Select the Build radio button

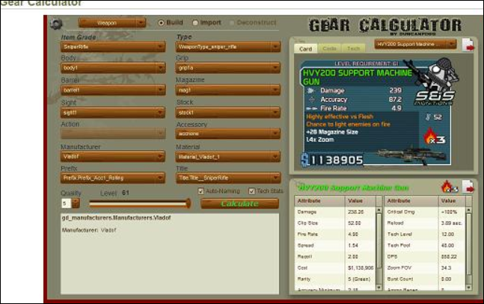pos(161,23)
